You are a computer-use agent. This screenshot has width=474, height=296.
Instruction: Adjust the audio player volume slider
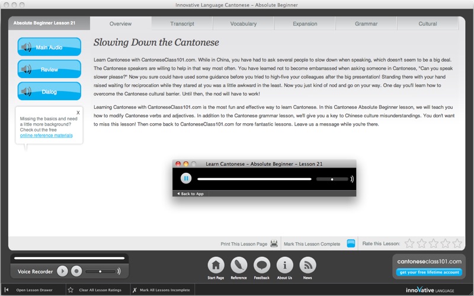point(332,179)
